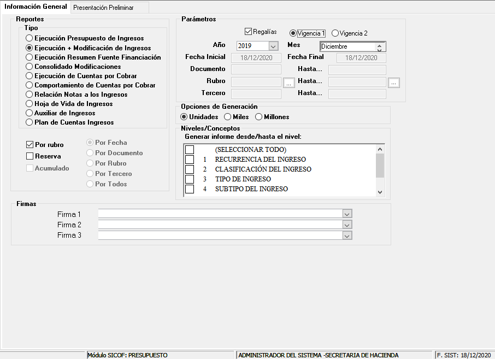Viewport: 495px width, 359px height.
Task: Expand the Año dropdown
Action: pos(274,46)
